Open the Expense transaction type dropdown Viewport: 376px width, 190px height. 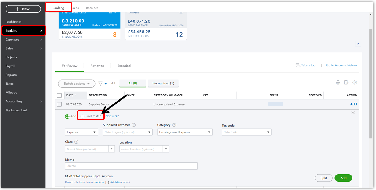coord(82,132)
